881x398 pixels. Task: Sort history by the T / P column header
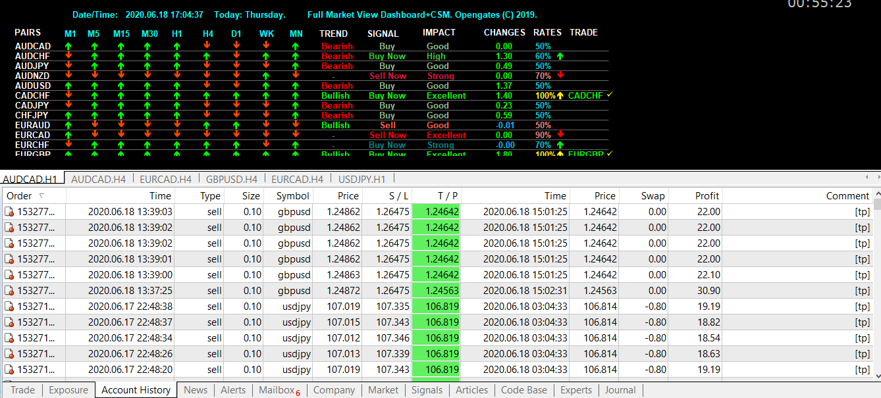tap(437, 195)
